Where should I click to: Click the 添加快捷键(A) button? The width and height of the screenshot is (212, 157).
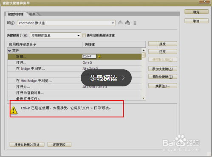pyautogui.click(x=163, y=69)
